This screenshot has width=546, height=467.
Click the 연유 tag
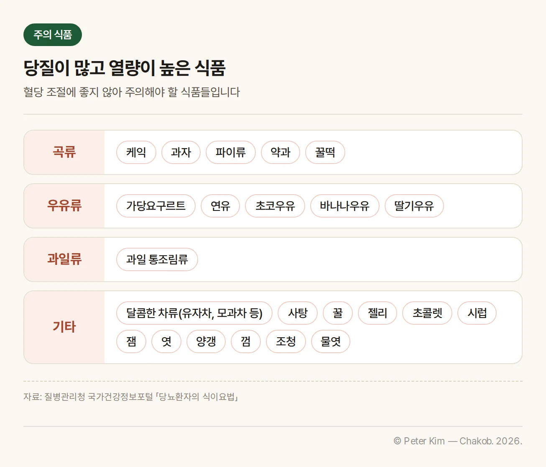[220, 206]
